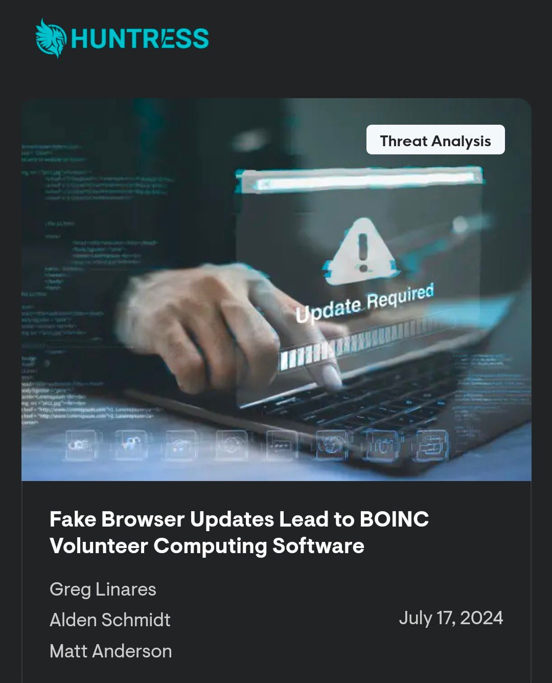Click the cloud icon in hero image
The height and width of the screenshot is (683, 552).
(x=179, y=445)
